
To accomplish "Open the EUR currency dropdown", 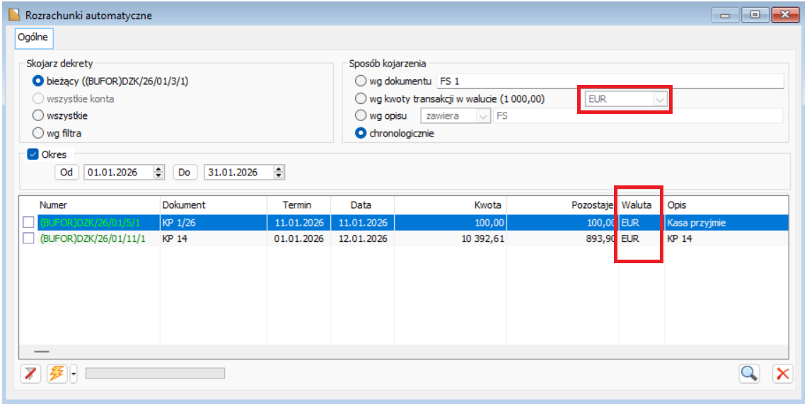I will [x=659, y=99].
